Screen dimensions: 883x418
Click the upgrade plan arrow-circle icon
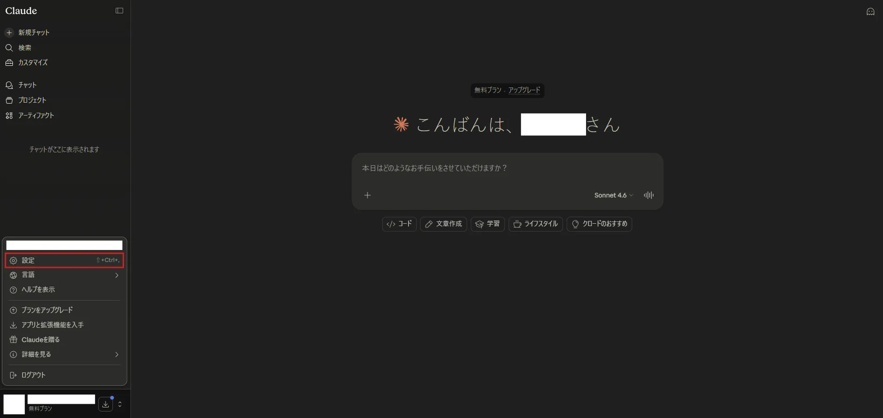13,310
